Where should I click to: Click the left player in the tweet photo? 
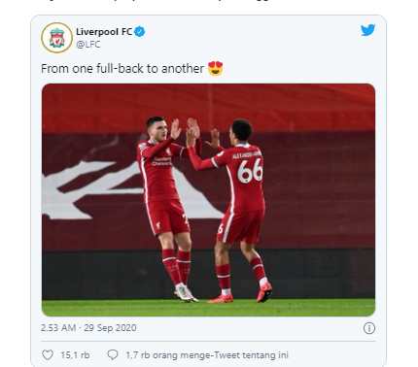[x=165, y=207]
